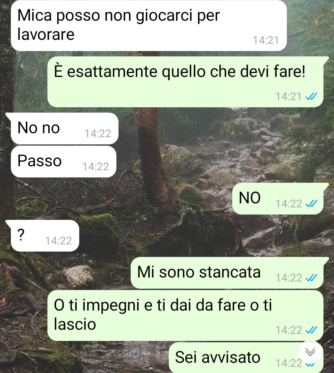
Task: Select the 'Mi sono stancata' message
Action: click(229, 273)
